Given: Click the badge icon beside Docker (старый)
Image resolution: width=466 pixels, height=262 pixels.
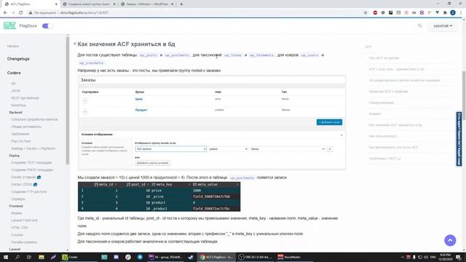Looking at the screenshot, I should [39, 177].
